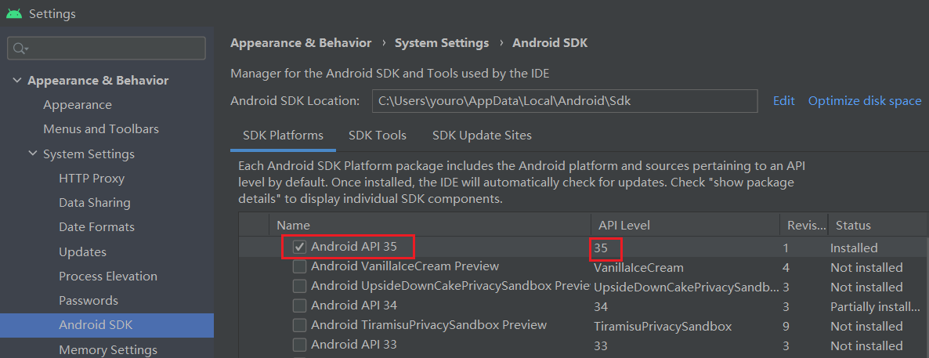
Task: Switch to the SDK Tools tab
Action: pos(378,136)
